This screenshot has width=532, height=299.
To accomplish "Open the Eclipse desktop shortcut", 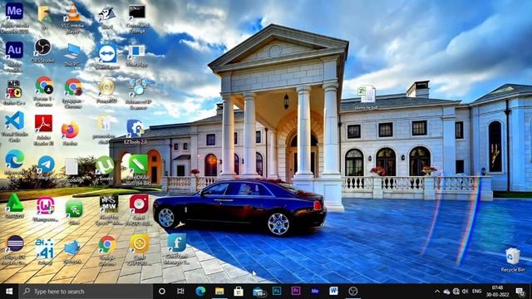I will click(x=14, y=250).
